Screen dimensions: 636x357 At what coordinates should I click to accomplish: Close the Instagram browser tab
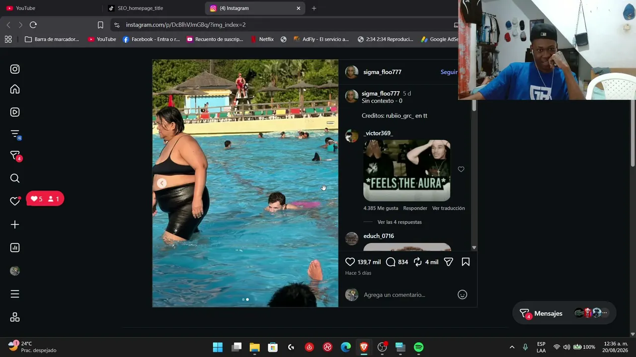[299, 8]
